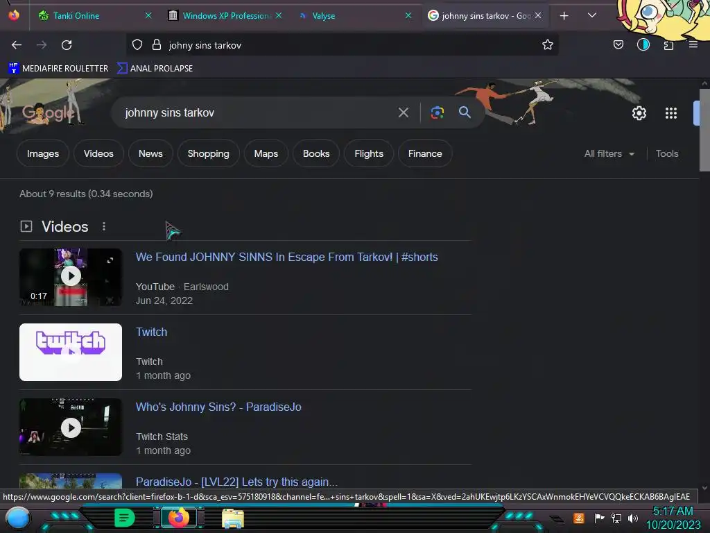This screenshot has height=533, width=710.
Task: Open 'ParadiseJo - [LVL22] Lets try this again' link
Action: pos(236,482)
